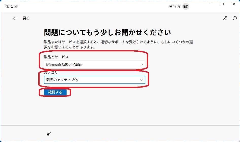Click the back arrow icon

pyautogui.click(x=15, y=18)
